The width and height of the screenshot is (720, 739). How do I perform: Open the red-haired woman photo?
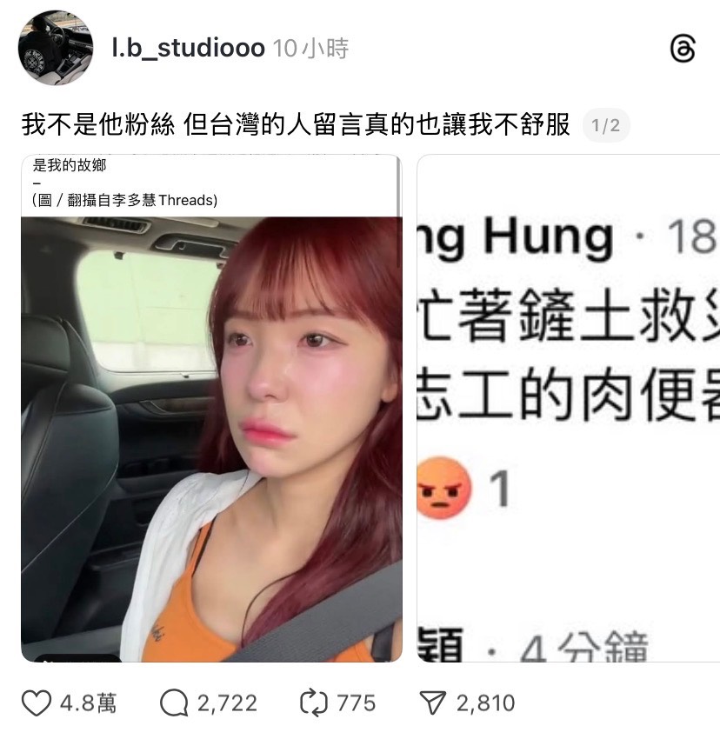point(211,439)
